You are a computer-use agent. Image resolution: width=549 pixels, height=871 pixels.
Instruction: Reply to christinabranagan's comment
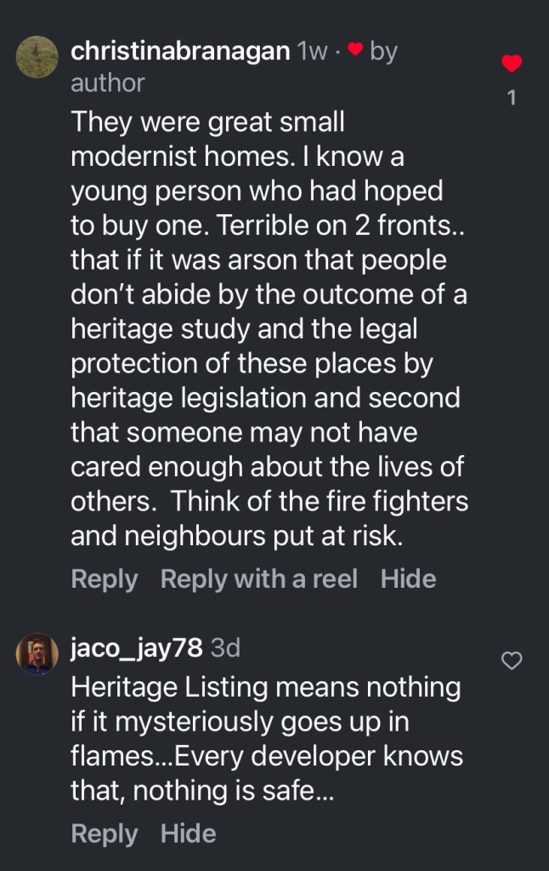[x=104, y=579]
